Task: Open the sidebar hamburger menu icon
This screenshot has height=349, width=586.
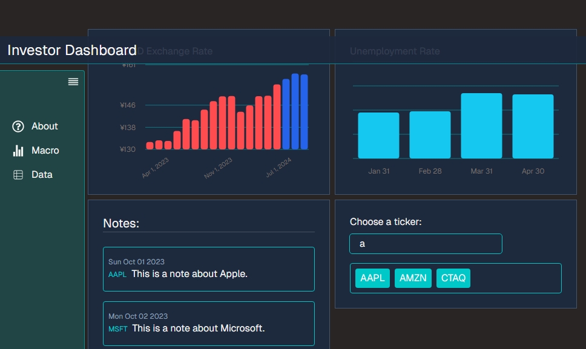Action: coord(73,82)
